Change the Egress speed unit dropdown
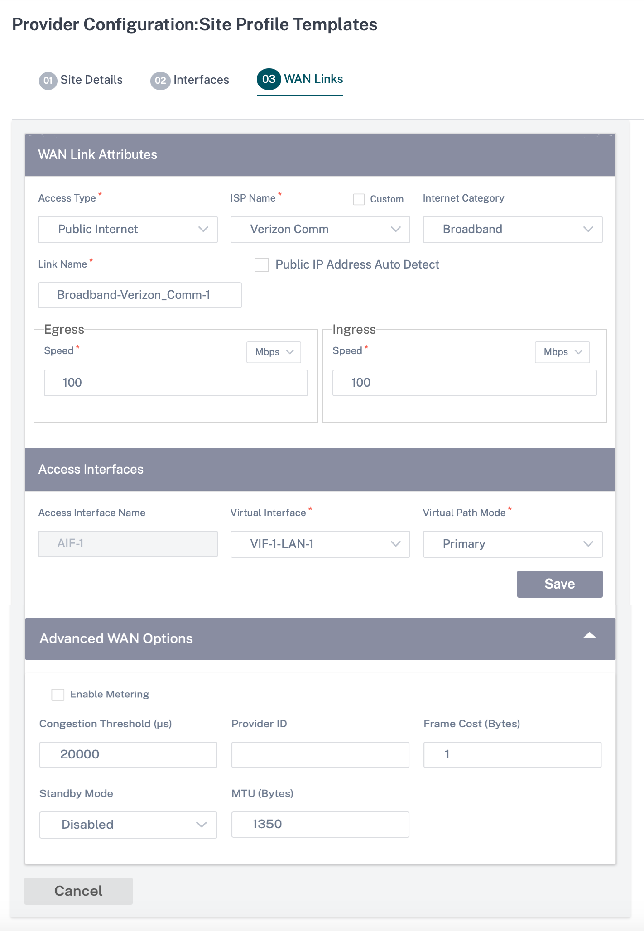This screenshot has width=644, height=931. tap(274, 352)
